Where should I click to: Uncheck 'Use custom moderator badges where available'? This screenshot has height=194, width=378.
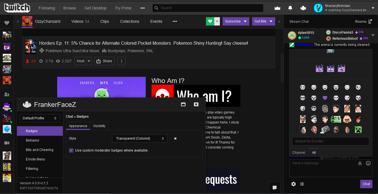tap(71, 150)
